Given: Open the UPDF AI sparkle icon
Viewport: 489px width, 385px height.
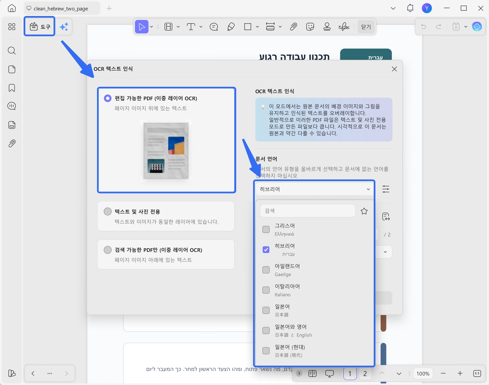Looking at the screenshot, I should point(64,27).
